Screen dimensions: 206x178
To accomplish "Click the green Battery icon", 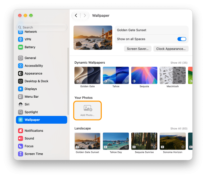I will tap(21, 47).
